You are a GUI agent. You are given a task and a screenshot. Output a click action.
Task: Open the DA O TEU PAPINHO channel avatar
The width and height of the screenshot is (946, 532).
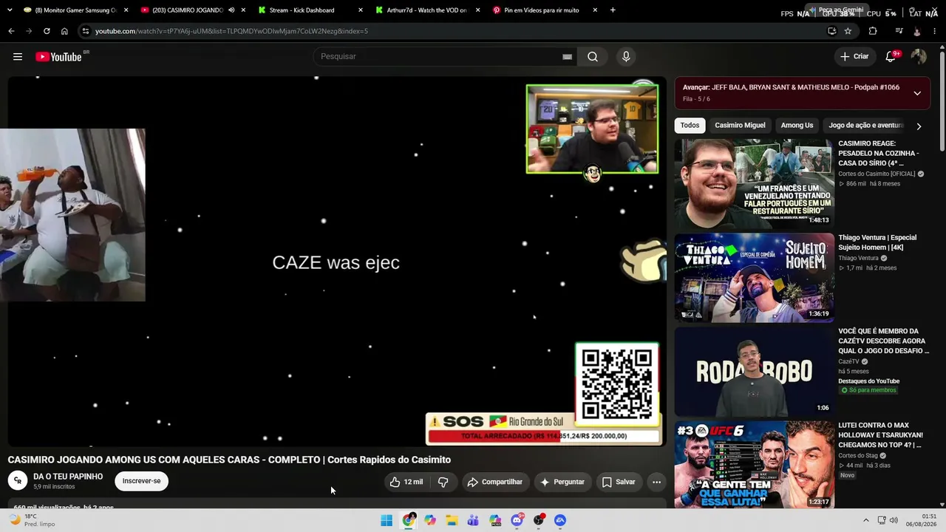coord(17,481)
